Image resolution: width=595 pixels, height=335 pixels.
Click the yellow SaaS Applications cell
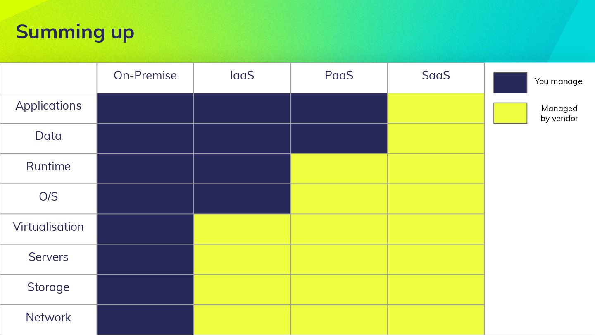coord(436,108)
